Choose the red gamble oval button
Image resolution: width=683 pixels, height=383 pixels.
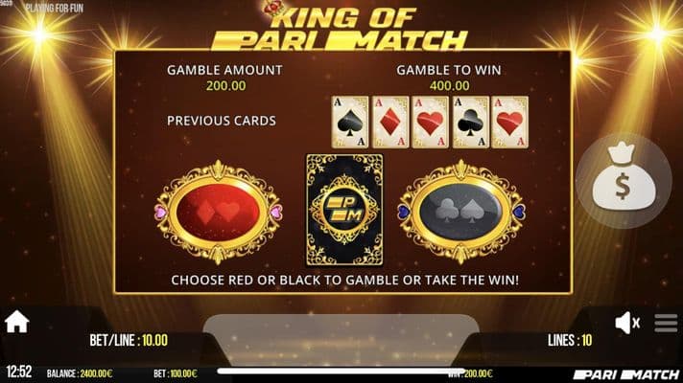pos(219,213)
